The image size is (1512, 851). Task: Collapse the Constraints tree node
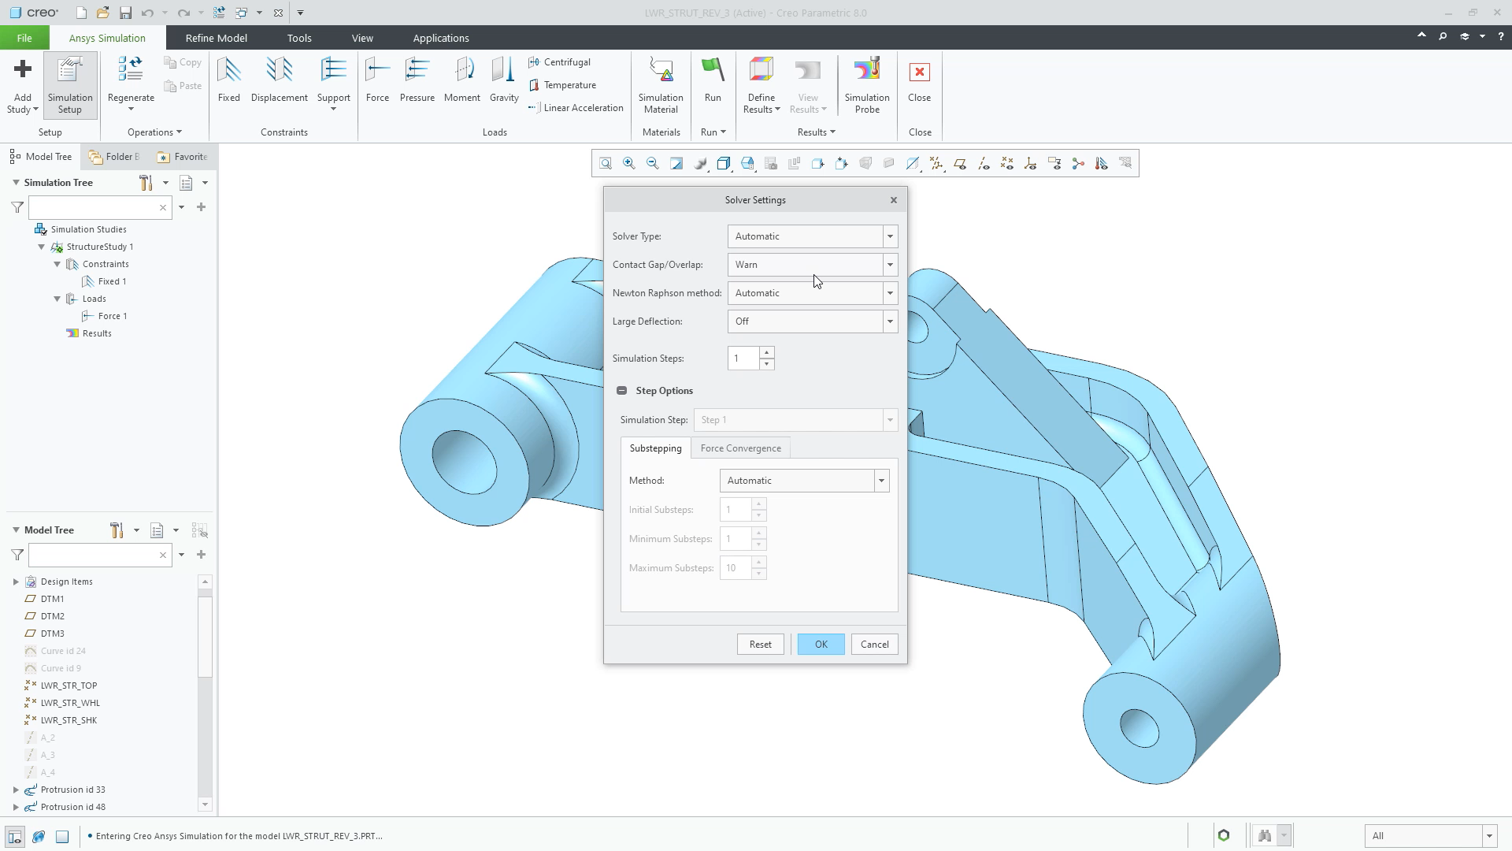[x=57, y=264]
